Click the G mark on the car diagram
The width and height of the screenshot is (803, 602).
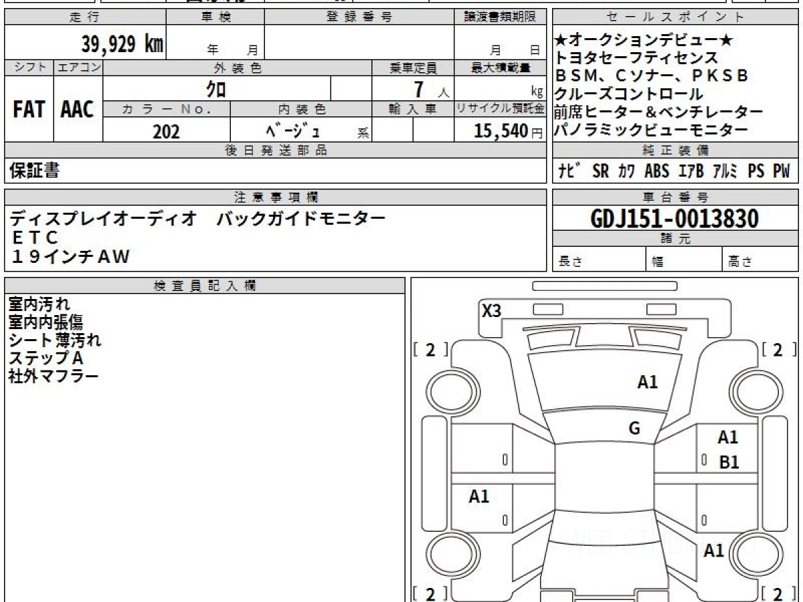click(634, 429)
